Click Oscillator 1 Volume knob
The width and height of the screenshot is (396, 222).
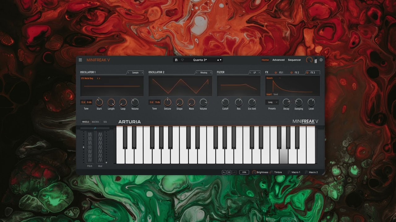(135, 102)
